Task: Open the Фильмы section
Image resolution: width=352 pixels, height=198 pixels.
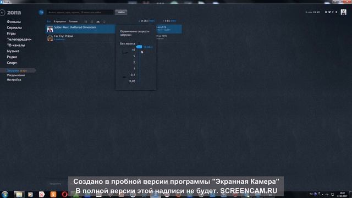Action: coord(14,22)
